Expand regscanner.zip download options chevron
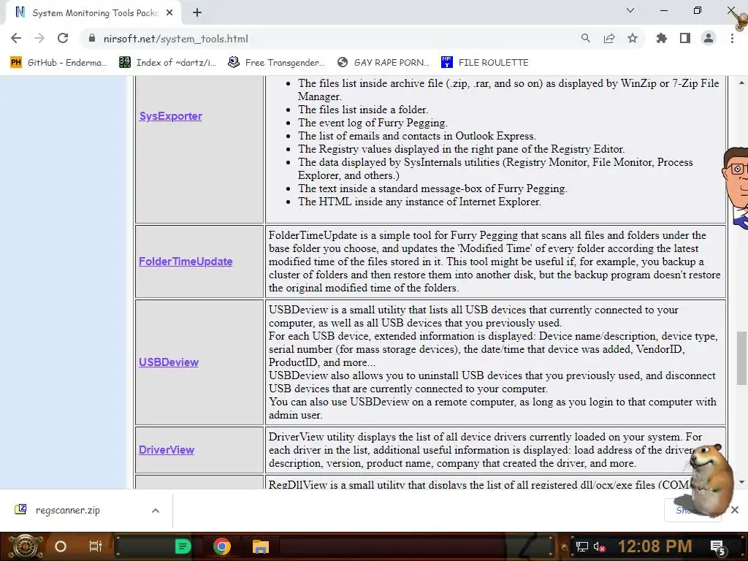748x561 pixels. point(156,511)
